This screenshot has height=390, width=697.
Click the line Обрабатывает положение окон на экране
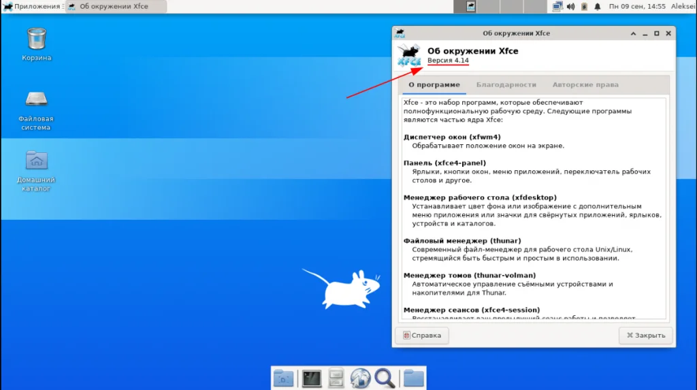pos(488,146)
